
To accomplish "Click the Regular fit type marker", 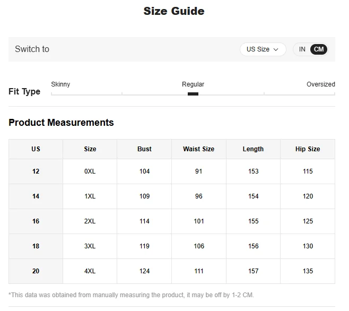I will [193, 94].
